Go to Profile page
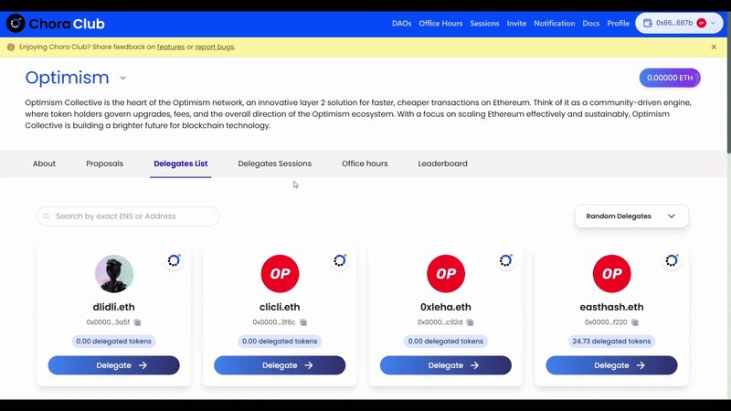The height and width of the screenshot is (411, 731). 619,24
